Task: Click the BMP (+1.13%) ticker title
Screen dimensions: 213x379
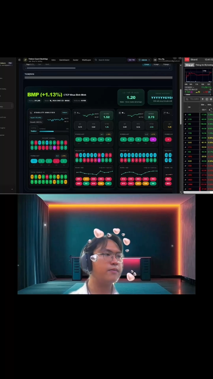Action: (45, 94)
